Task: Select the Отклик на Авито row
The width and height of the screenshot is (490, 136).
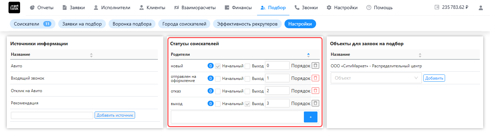Action: pos(84,90)
